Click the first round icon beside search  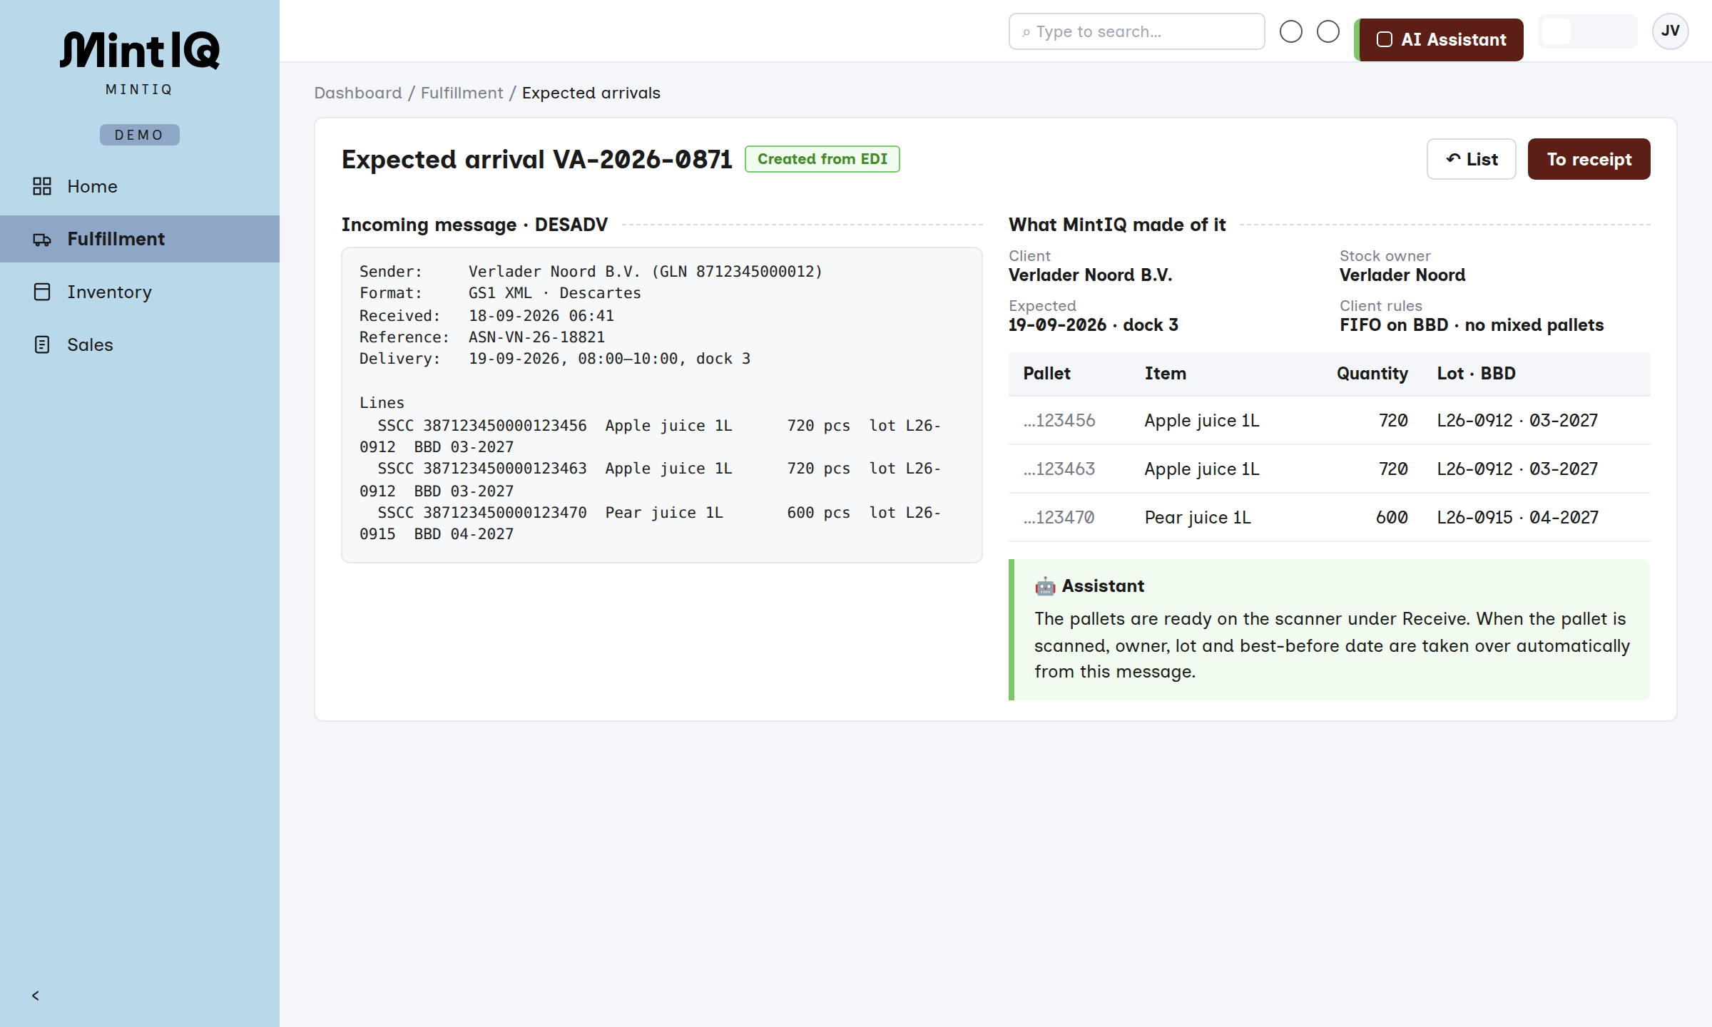(1291, 31)
